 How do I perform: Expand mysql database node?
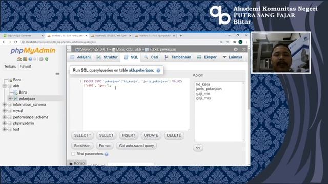[x=5, y=111]
